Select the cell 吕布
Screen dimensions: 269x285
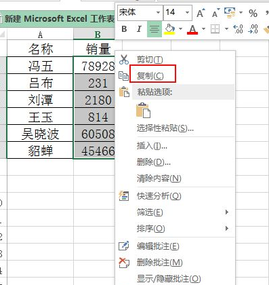tap(40, 82)
